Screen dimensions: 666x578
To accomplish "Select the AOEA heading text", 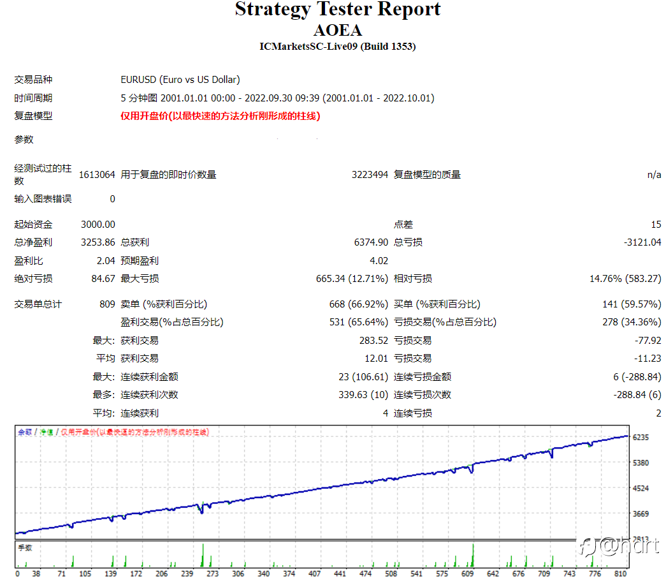I will click(338, 30).
